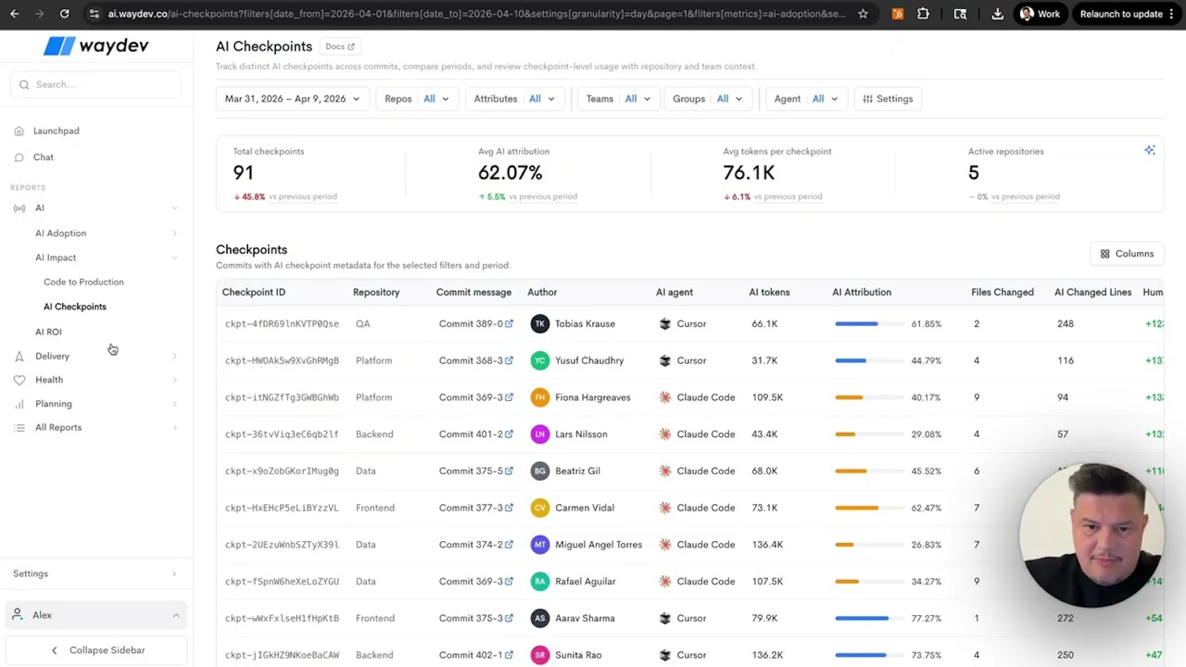Click the Health heart icon

[x=20, y=379]
